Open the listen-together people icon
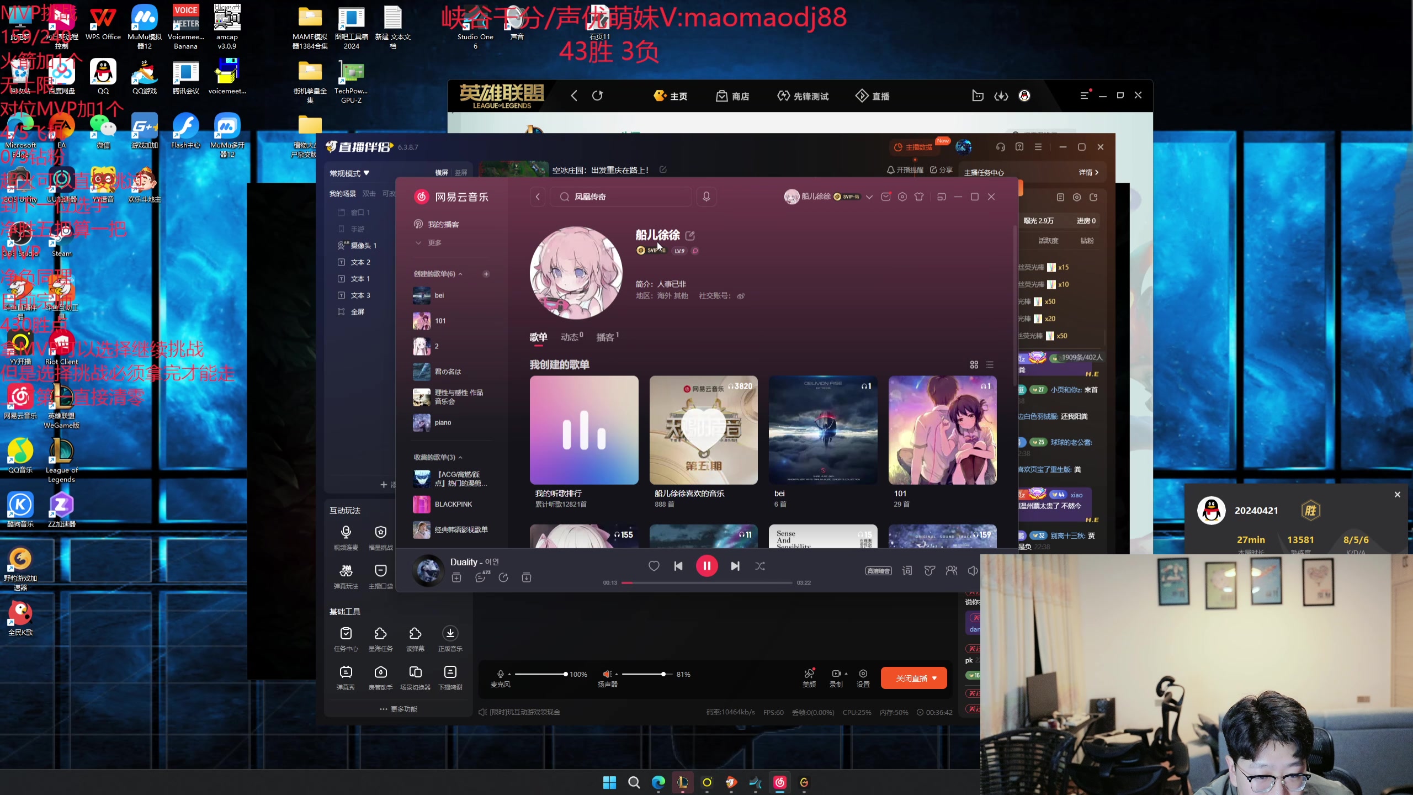This screenshot has height=795, width=1413. (x=952, y=570)
